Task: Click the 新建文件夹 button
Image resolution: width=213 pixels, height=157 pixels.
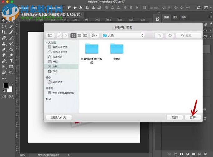Action: [58, 118]
